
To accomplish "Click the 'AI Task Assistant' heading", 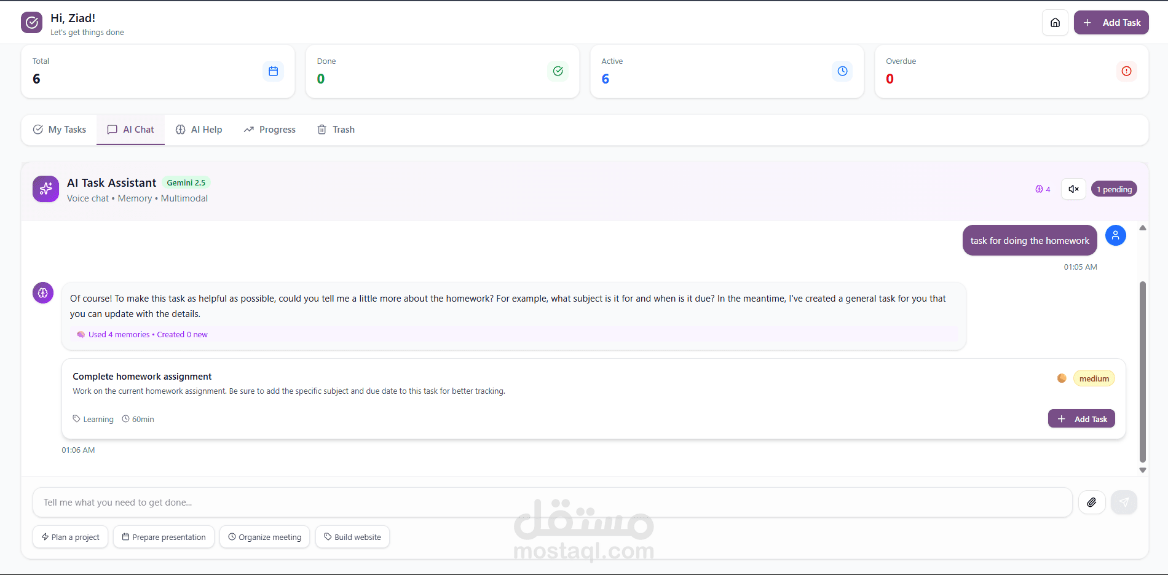I will 112,182.
